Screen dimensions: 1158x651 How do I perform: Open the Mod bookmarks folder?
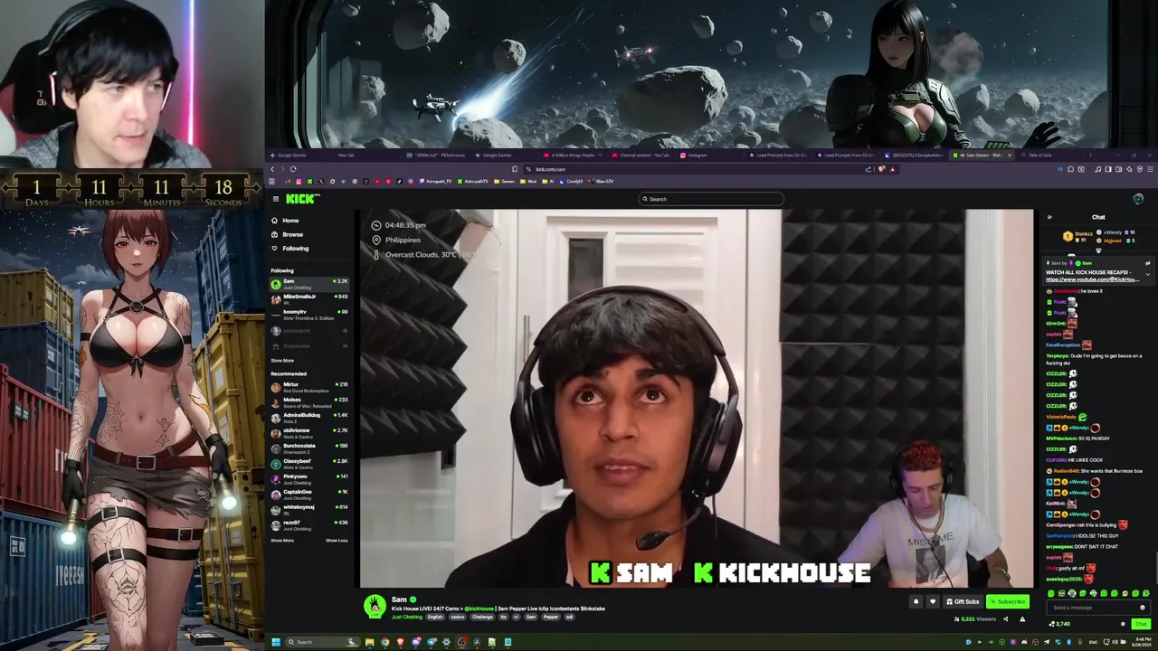[529, 181]
